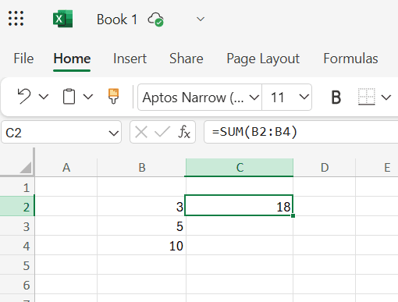Expand the Undo history dropdown arrow
398x302 pixels.
point(44,97)
